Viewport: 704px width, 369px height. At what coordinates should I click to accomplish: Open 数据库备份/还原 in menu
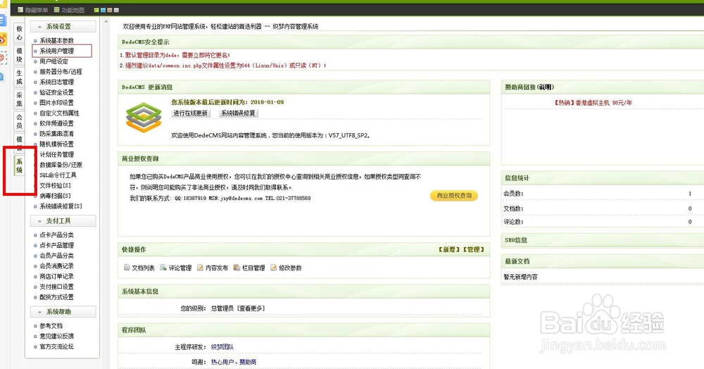[x=61, y=164]
